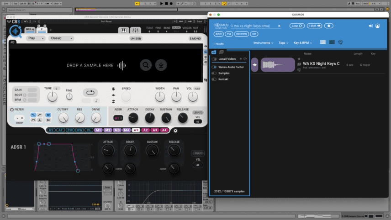Image resolution: width=391 pixels, height=220 pixels.
Task: Open the Full Reset preset dropdown arrow
Action: (x=174, y=21)
